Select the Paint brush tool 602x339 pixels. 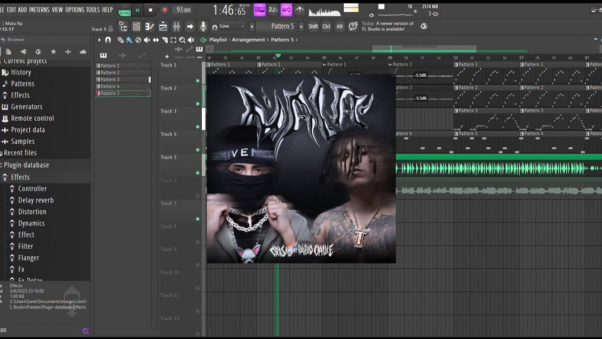129,40
